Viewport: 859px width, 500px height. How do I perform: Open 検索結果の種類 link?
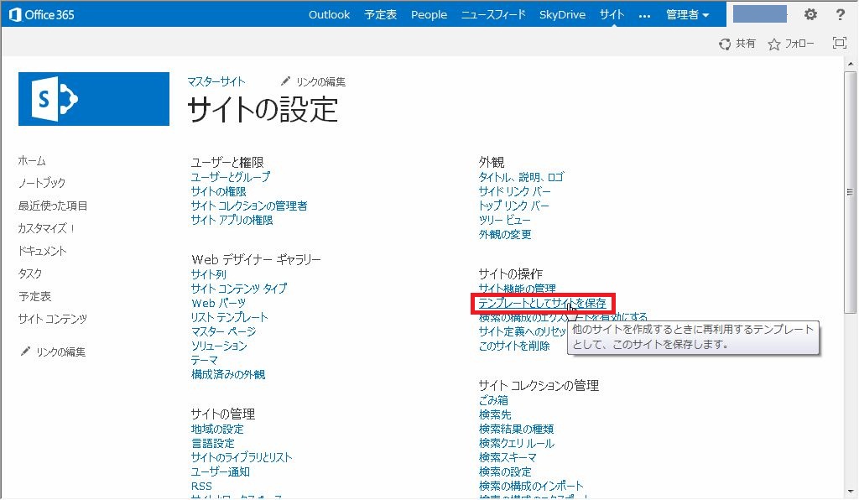coord(516,429)
